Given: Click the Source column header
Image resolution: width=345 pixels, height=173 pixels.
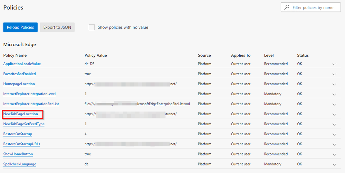Looking at the screenshot, I should point(204,55).
